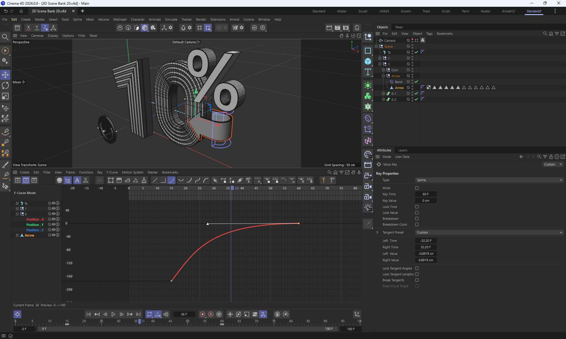Check the Break Tangents checkbox
Image resolution: width=566 pixels, height=339 pixels.
[x=417, y=280]
